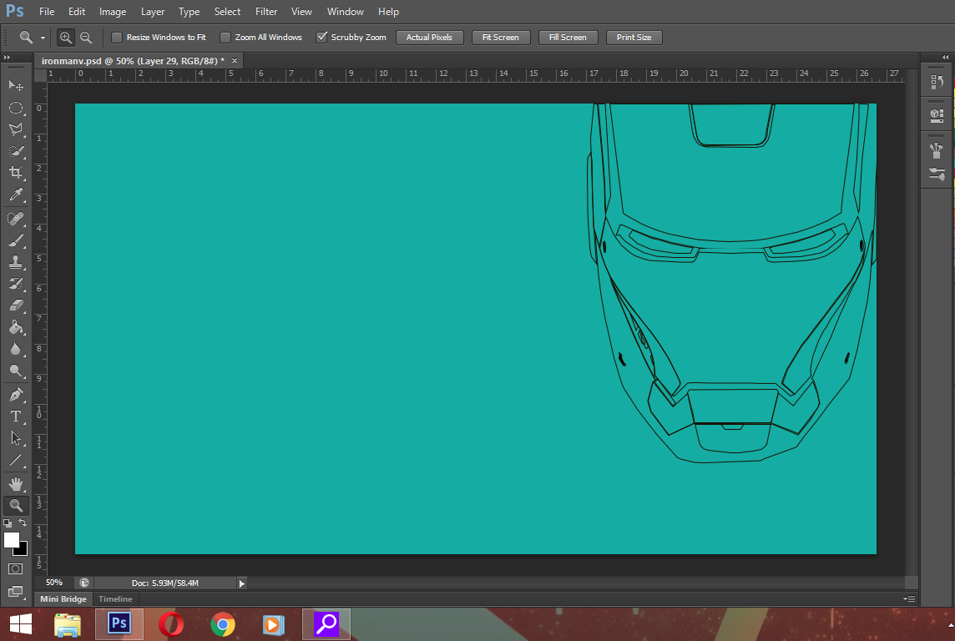Image resolution: width=955 pixels, height=641 pixels.
Task: Open the Select menu
Action: click(227, 12)
